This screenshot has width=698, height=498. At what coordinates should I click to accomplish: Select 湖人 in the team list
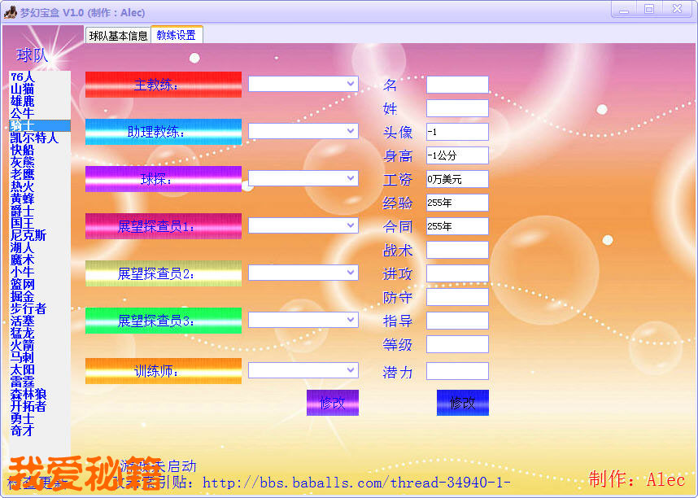point(22,247)
